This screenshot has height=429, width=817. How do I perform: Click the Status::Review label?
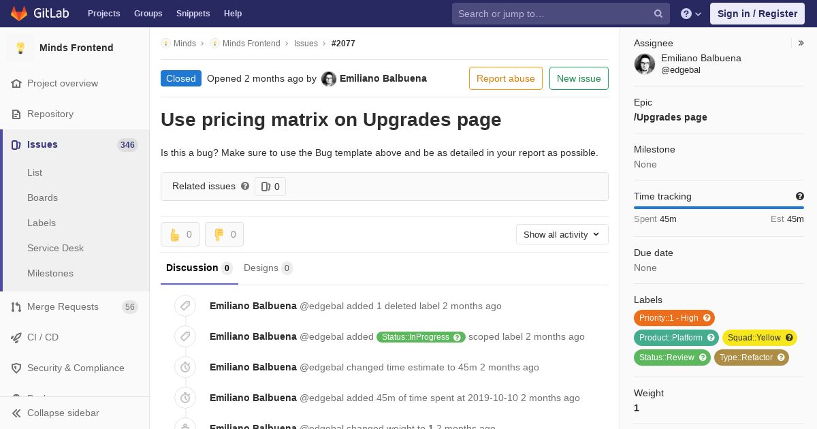coord(672,357)
